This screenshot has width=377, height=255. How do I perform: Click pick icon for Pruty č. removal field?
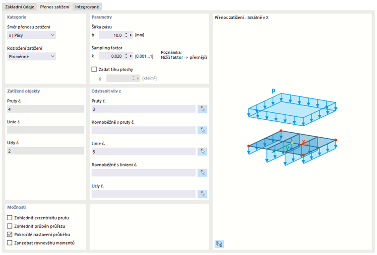pyautogui.click(x=201, y=109)
